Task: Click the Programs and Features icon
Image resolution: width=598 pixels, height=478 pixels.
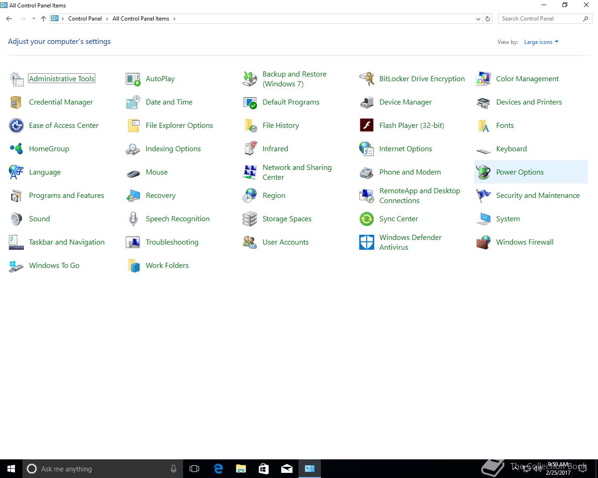Action: 16,196
